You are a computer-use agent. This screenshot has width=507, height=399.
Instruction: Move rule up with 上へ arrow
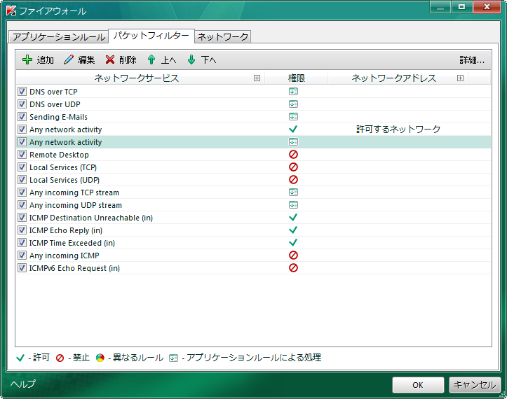click(151, 60)
